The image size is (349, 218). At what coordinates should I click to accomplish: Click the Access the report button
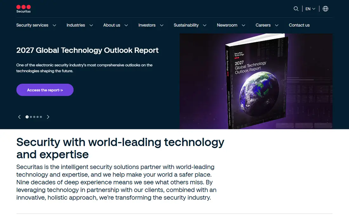click(45, 90)
